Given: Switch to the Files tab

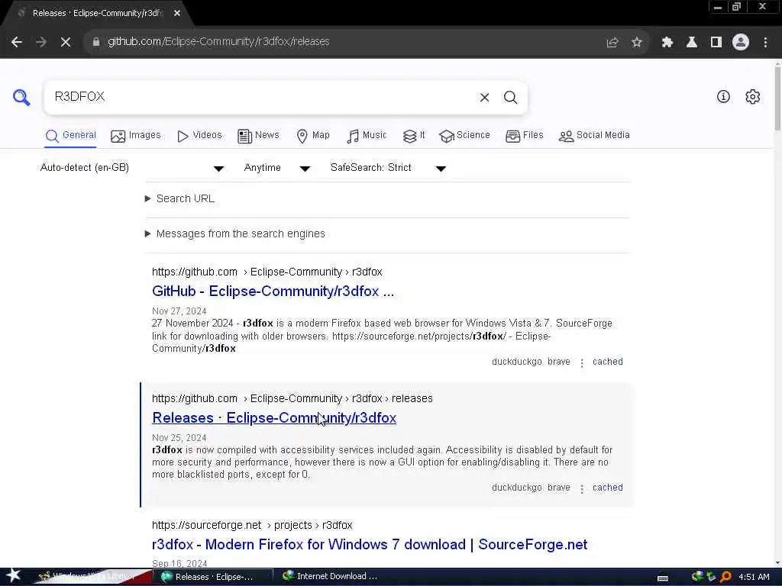Looking at the screenshot, I should 524,136.
